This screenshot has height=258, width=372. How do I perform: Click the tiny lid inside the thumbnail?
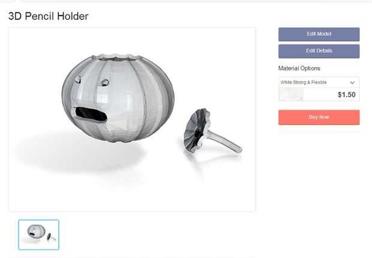(51, 236)
